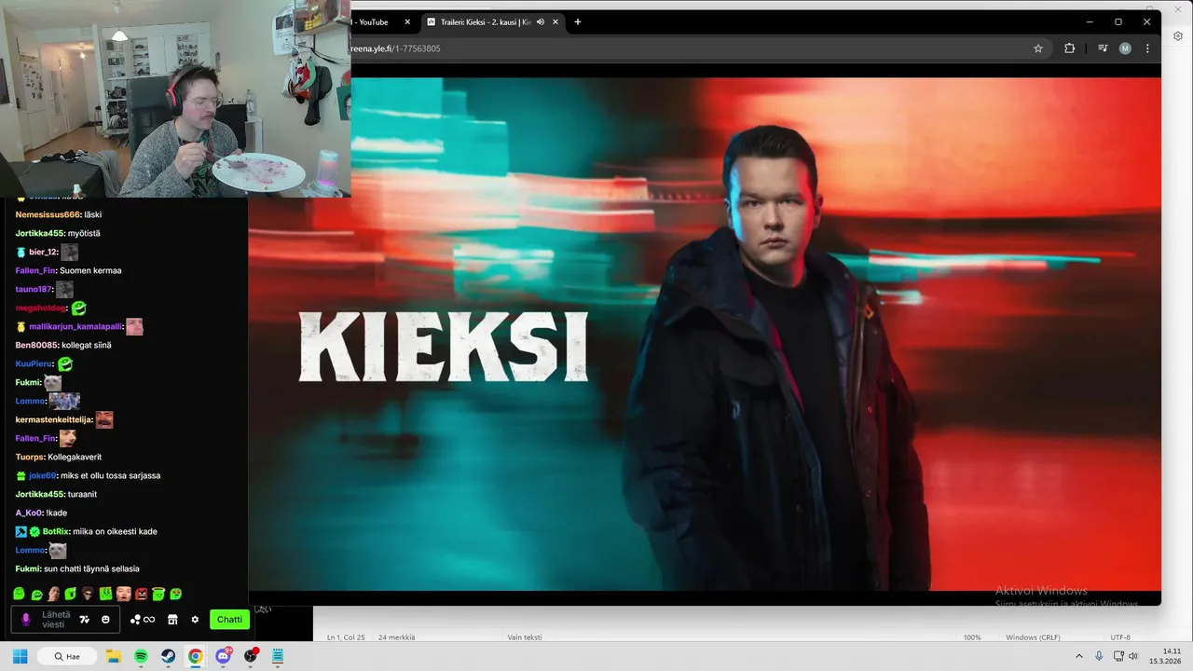
Task: Open chat user megahotdog
Action: [41, 308]
